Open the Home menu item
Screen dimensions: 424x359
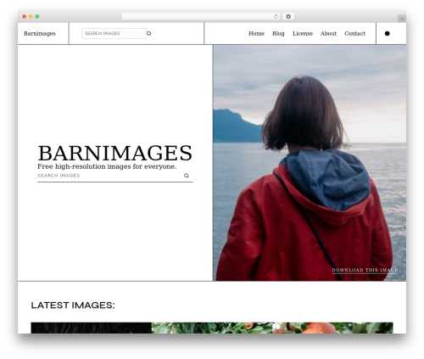click(x=256, y=33)
